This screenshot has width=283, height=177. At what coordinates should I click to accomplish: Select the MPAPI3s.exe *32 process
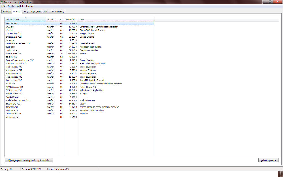click(80, 87)
